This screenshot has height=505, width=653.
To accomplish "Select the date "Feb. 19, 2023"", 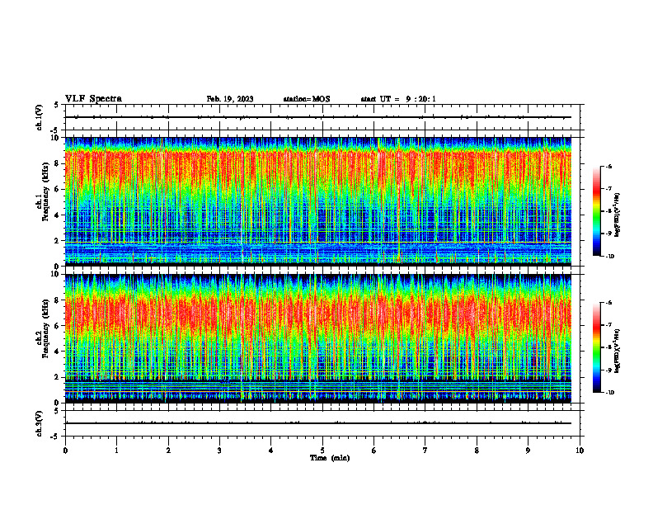I will pos(230,99).
